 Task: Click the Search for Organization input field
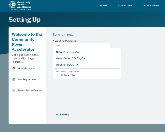coord(81,46)
